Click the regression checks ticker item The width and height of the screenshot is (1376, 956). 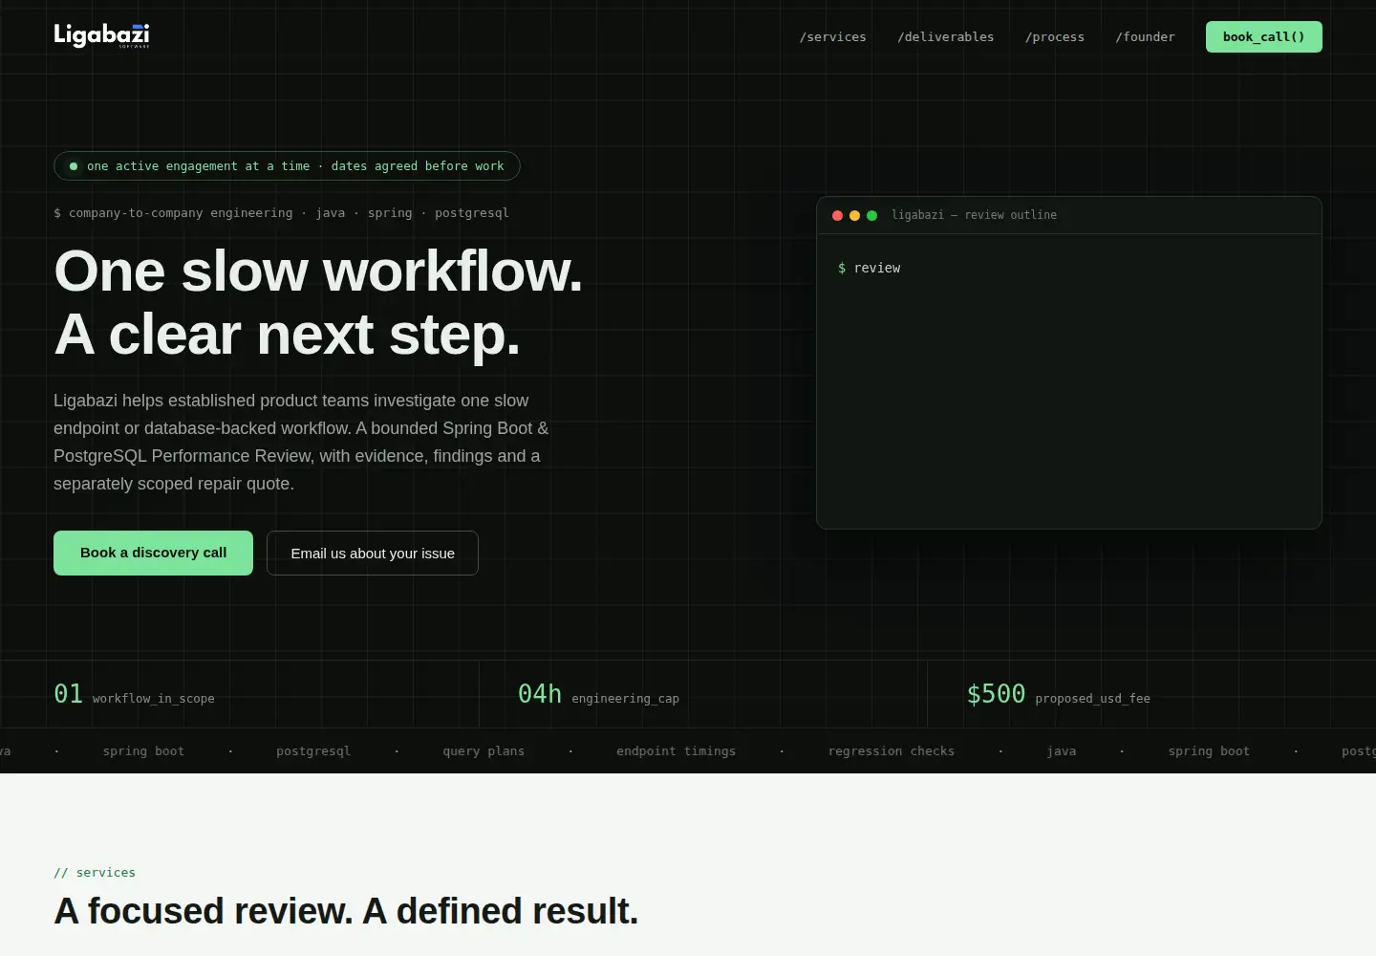891,751
